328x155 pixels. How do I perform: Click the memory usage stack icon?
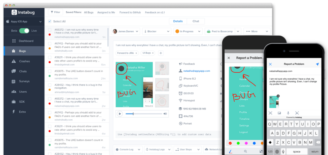pos(180,109)
